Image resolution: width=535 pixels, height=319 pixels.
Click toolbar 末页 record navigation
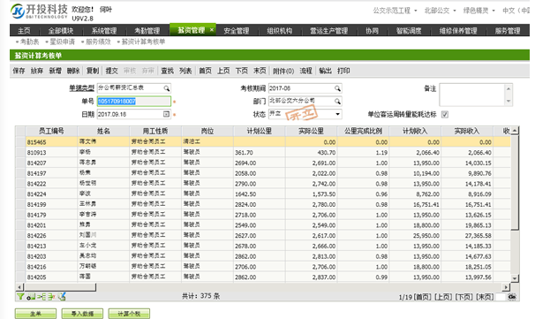[260, 71]
